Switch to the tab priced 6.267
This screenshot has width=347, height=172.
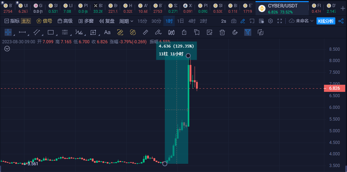point(23,9)
